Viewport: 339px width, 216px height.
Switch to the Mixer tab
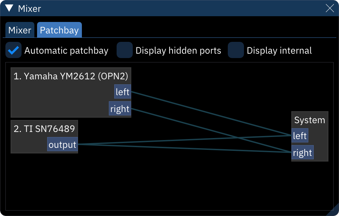click(20, 30)
